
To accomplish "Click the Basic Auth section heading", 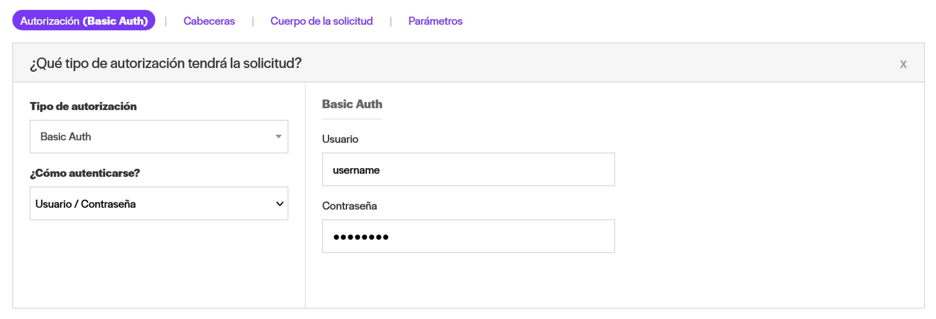I will [352, 104].
